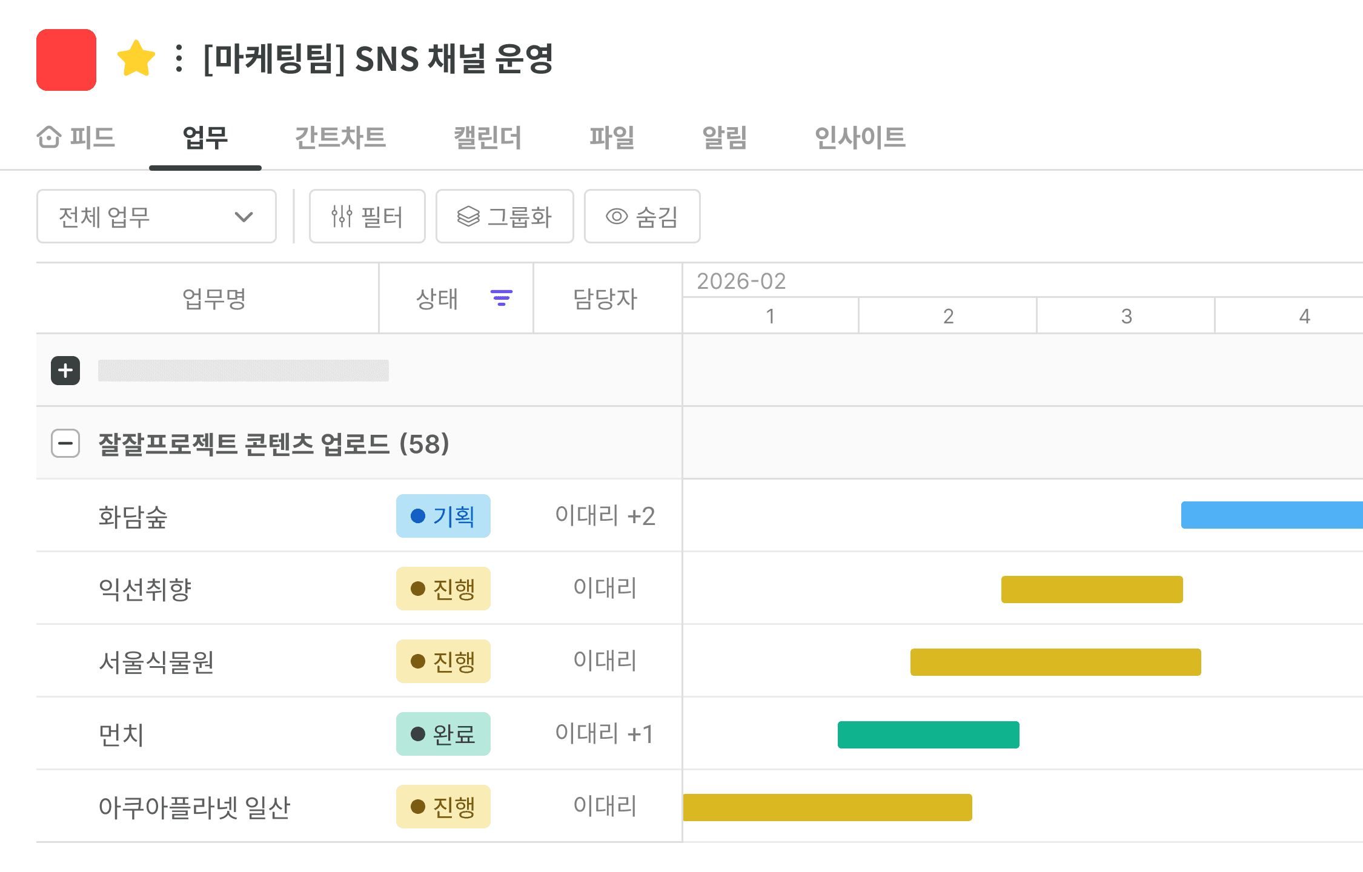
Task: Open the 기획 status dropdown for 화담숲
Action: pyautogui.click(x=443, y=516)
